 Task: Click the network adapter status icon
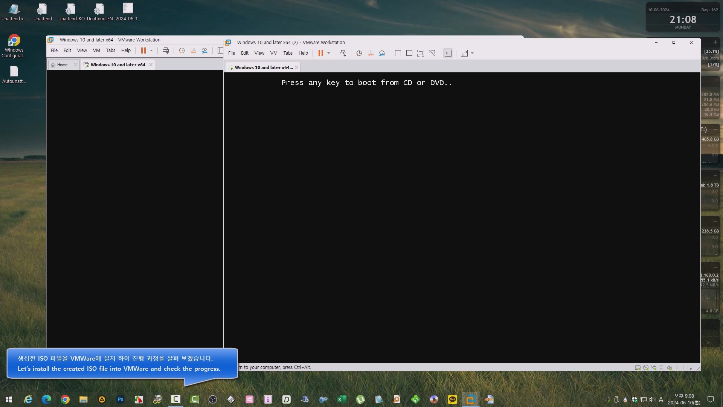pos(654,367)
